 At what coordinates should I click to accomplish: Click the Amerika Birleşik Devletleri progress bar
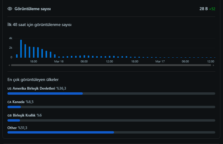tap(111, 94)
